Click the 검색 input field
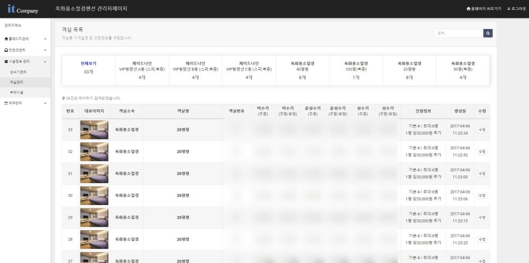The image size is (529, 263). coord(458,33)
